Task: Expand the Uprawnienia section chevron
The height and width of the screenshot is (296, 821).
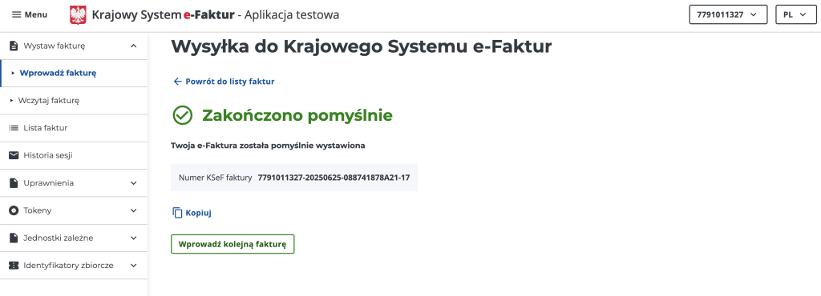Action: tap(134, 183)
